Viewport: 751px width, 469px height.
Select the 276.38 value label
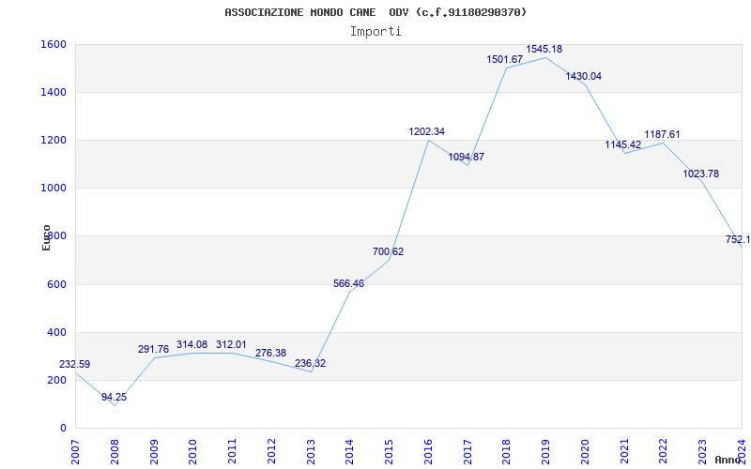[270, 354]
